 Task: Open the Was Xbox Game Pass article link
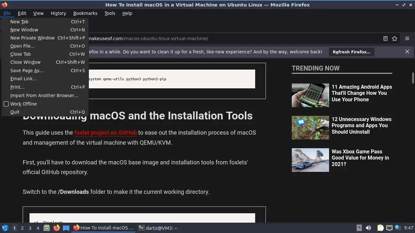[360, 158]
